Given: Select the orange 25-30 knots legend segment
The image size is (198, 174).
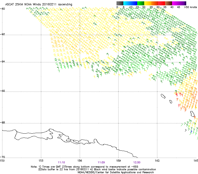Looking at the screenshot, I should click(x=155, y=3).
